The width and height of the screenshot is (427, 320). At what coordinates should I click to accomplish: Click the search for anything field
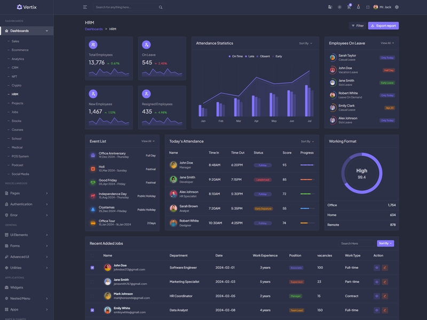[x=125, y=7]
